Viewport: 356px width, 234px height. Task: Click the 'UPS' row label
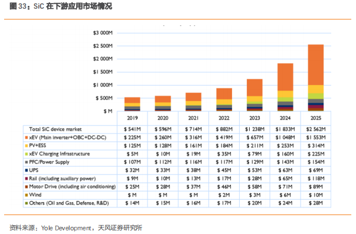[34, 170]
